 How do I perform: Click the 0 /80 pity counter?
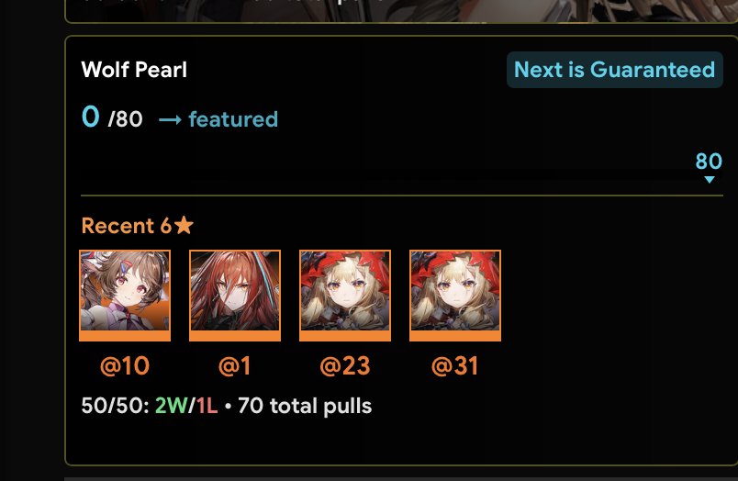112,117
